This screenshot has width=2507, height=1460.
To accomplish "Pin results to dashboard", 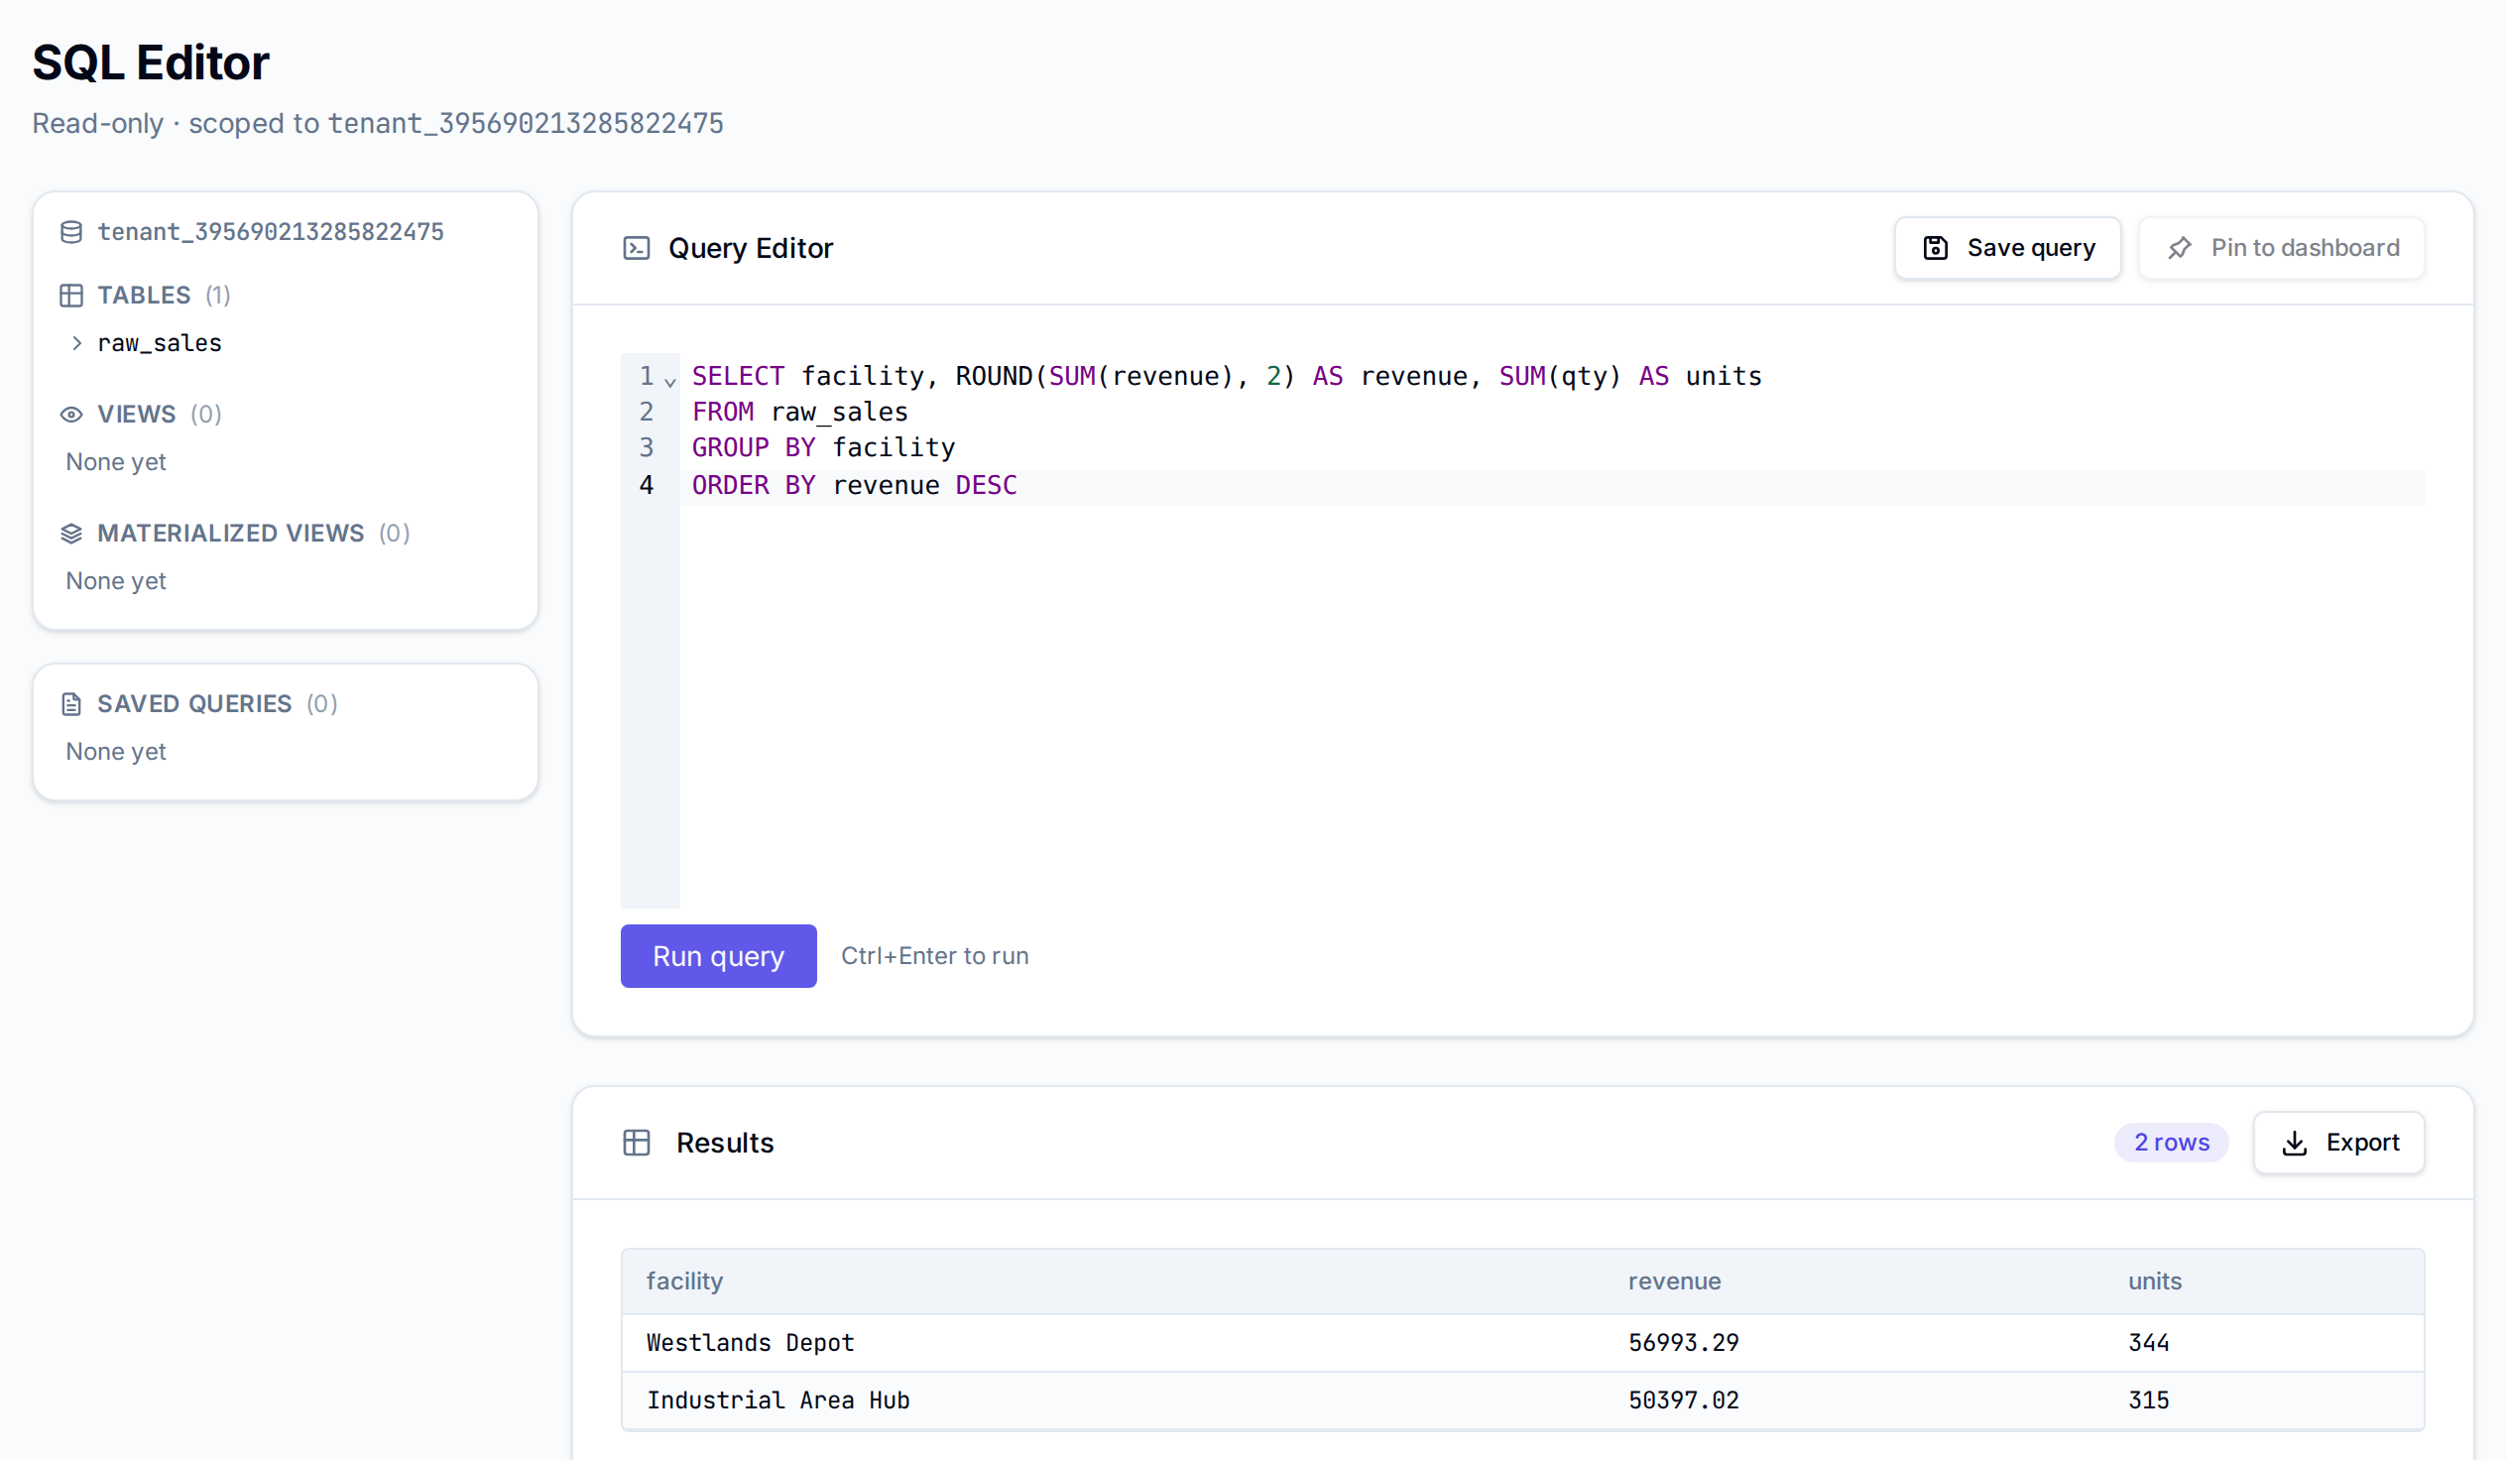I will (2281, 248).
